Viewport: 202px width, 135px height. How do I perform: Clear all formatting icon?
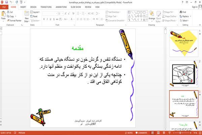point(73,13)
